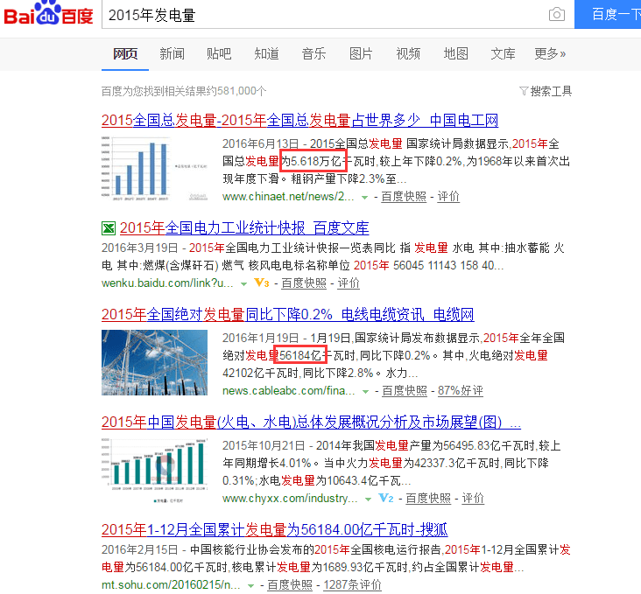
Task: Click green bar chart thumbnail of chyxx result
Action: pos(154,471)
